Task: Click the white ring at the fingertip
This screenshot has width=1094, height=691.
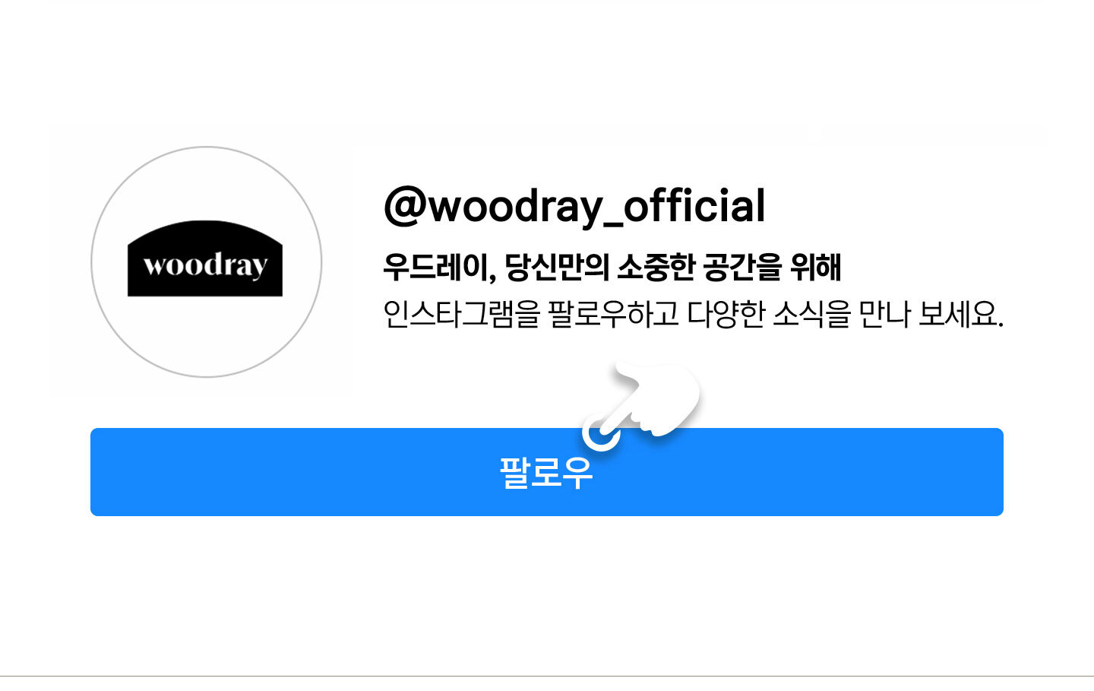Action: click(601, 433)
